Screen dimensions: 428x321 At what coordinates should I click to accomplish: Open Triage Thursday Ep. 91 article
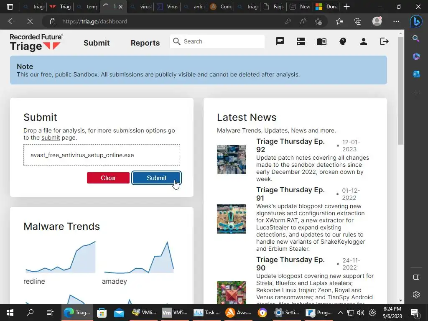(290, 194)
